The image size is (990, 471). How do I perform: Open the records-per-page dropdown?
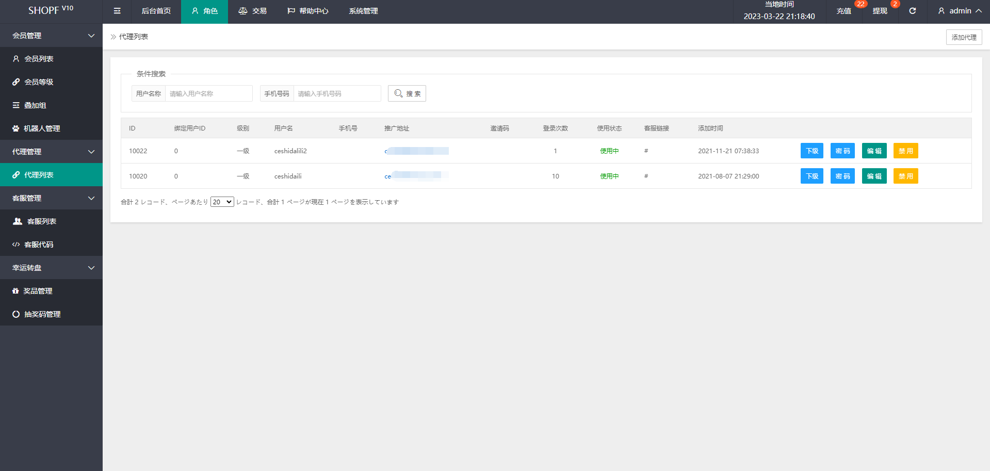point(222,202)
